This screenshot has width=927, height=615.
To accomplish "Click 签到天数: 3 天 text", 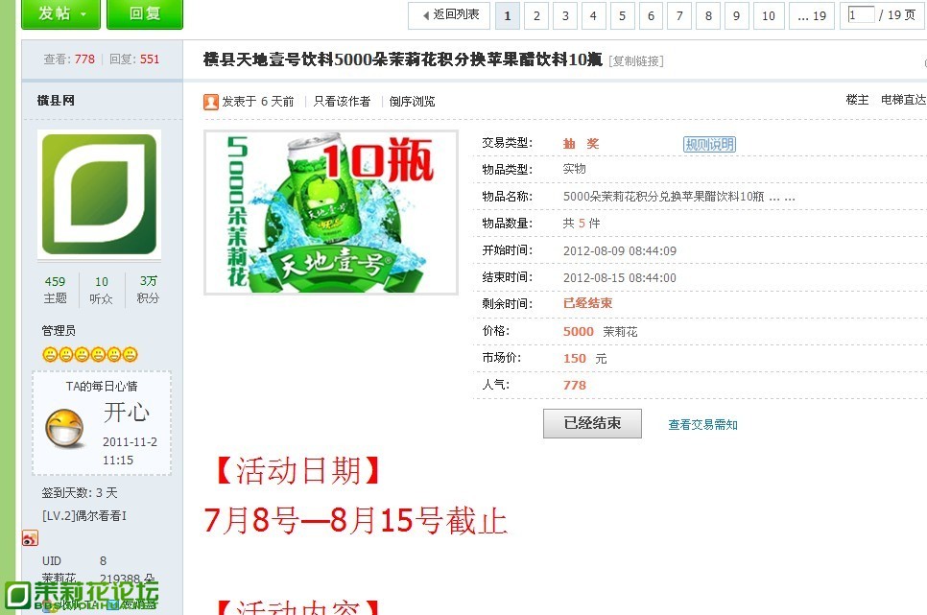I will click(x=80, y=492).
